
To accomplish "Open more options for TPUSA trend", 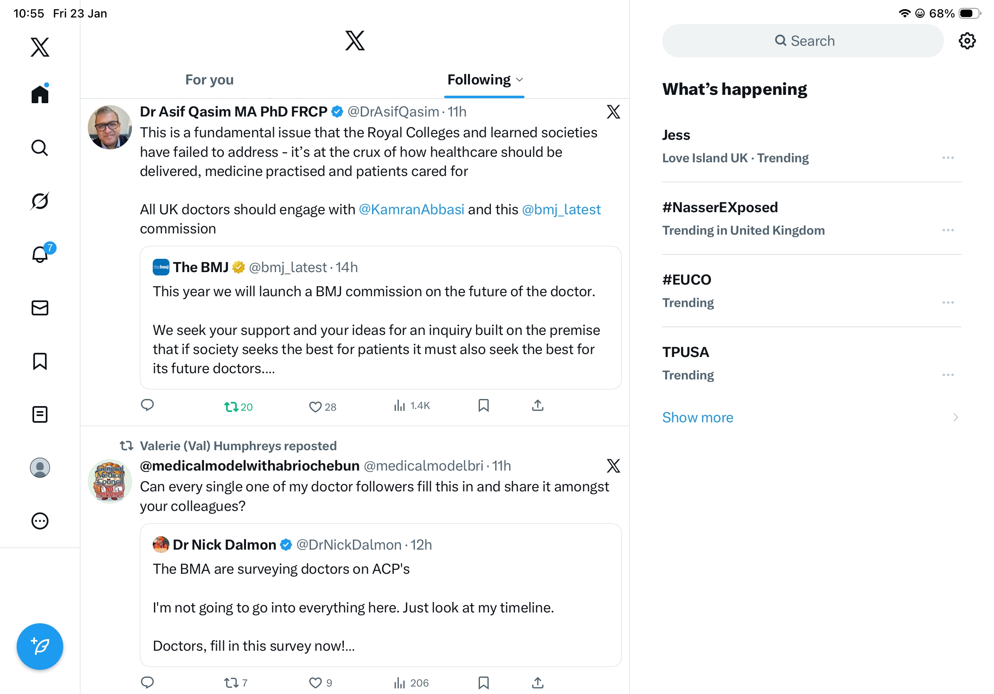I will click(948, 375).
